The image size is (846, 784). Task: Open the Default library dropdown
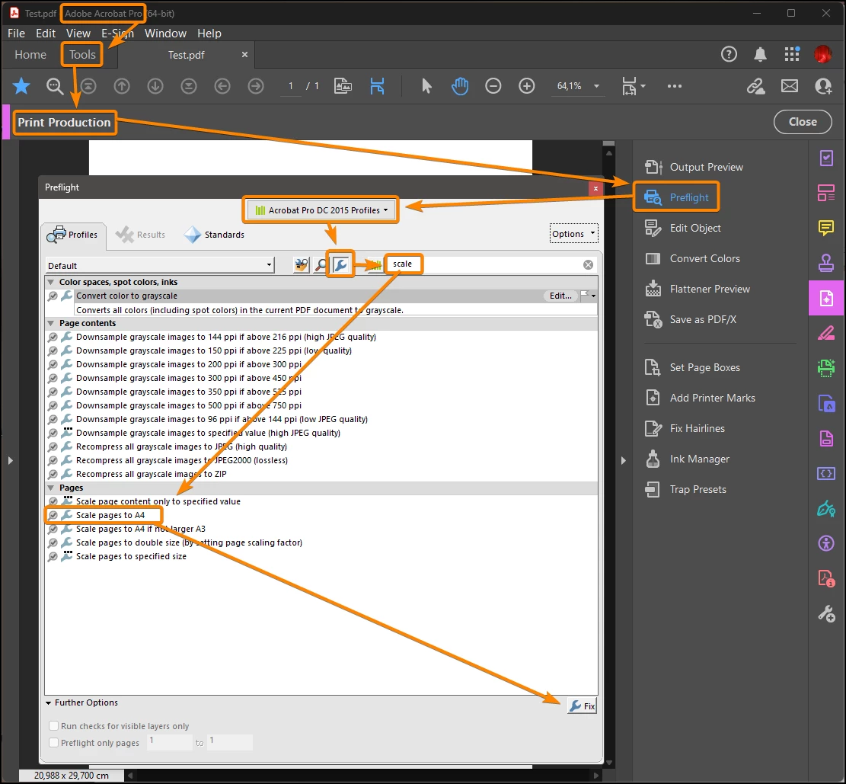[160, 265]
